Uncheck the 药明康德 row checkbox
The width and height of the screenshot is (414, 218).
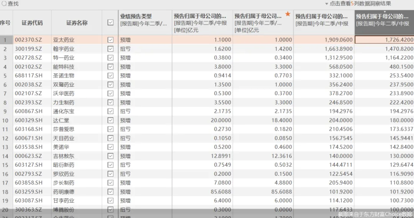(x=110, y=192)
